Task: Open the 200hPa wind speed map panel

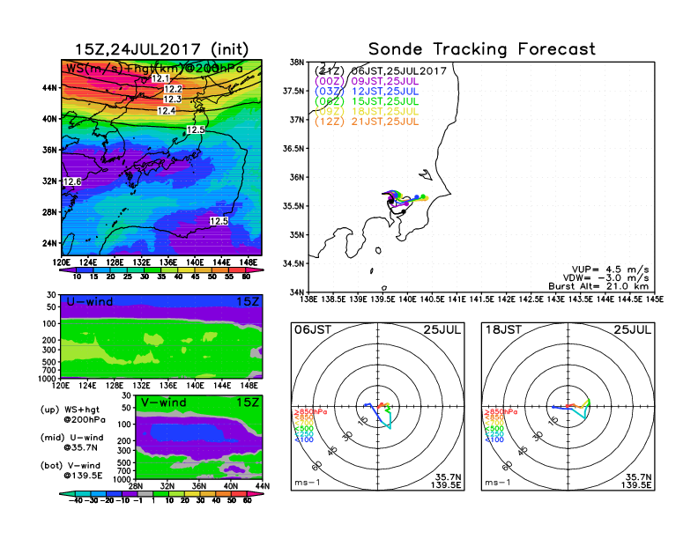Action: click(161, 157)
